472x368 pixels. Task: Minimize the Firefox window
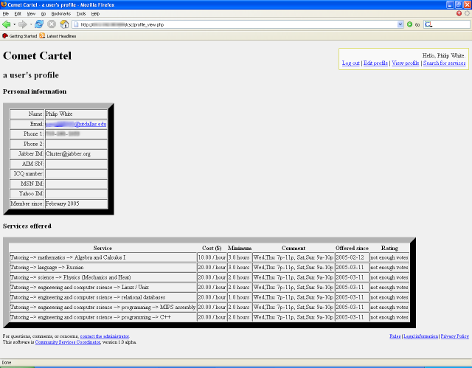point(450,4)
